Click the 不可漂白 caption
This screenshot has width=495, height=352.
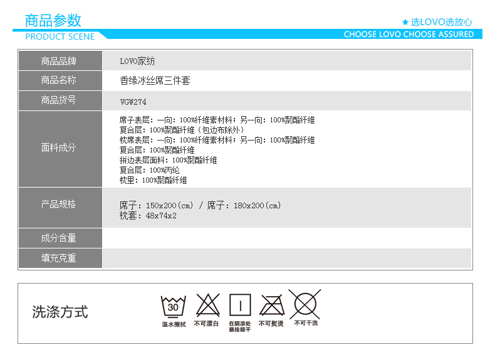pos(207,324)
